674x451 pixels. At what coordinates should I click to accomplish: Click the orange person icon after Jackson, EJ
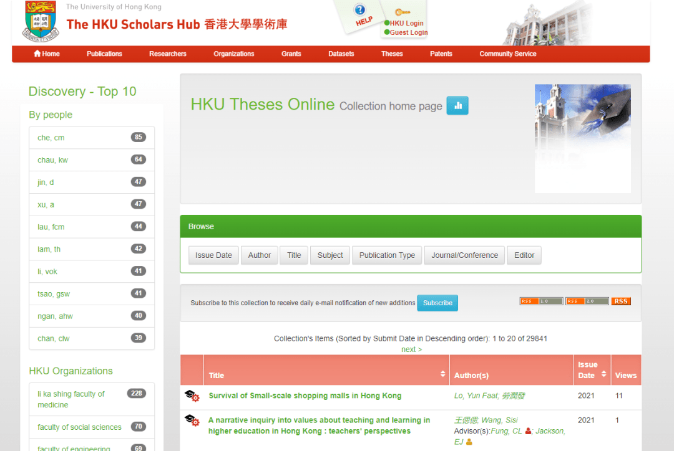(x=469, y=442)
